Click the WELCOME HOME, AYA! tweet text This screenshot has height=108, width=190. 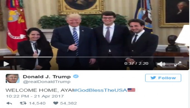click(x=40, y=90)
